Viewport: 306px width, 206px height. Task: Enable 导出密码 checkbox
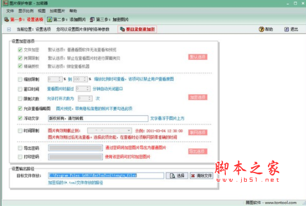20,148
